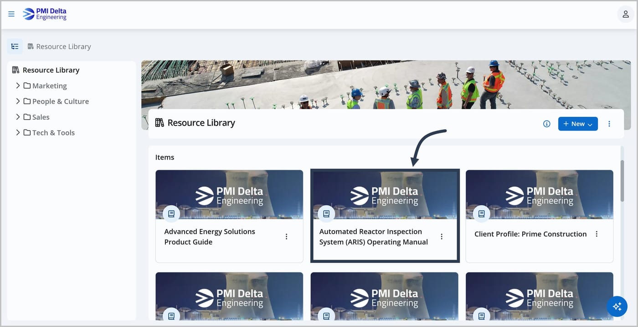
Task: Expand the Marketing folder chevron
Action: tap(18, 86)
